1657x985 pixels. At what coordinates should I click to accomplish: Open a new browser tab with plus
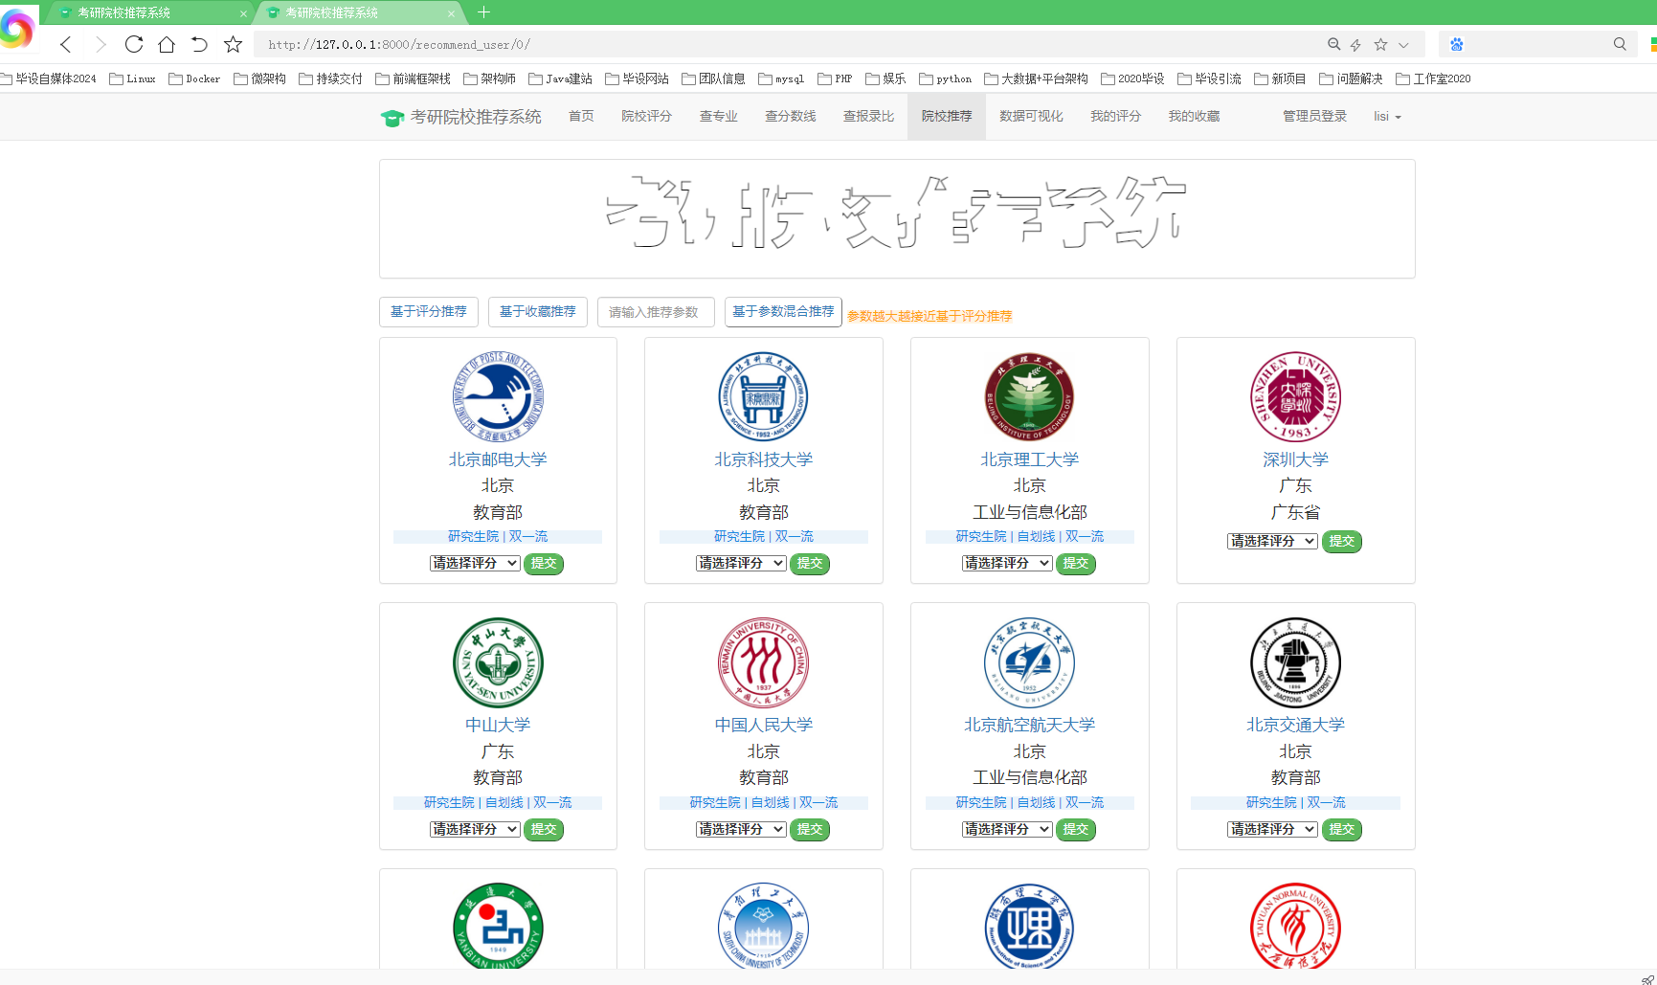coord(483,12)
